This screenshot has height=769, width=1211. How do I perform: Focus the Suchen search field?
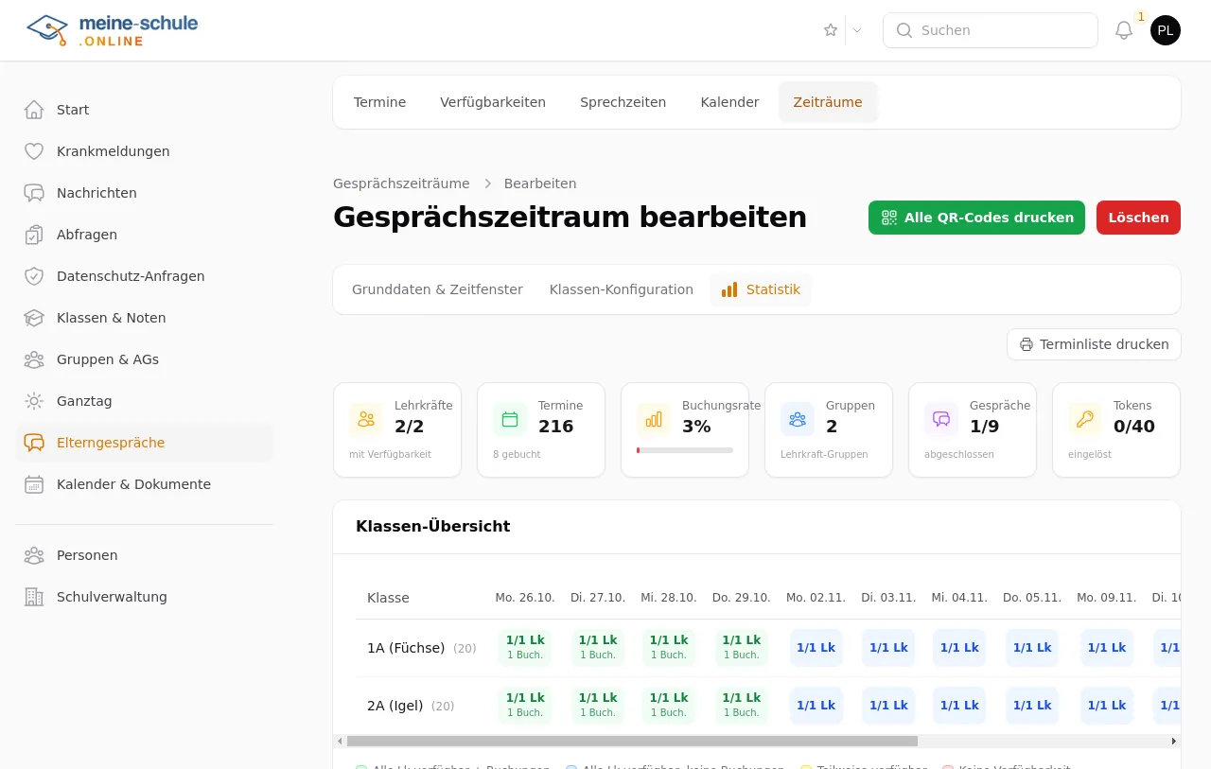[x=991, y=30]
